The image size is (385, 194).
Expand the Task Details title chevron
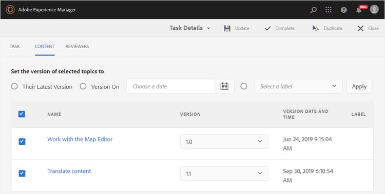coord(208,28)
